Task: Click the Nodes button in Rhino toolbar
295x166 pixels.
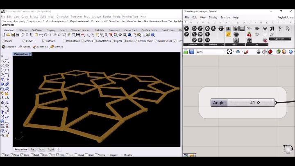Action: 25,47
